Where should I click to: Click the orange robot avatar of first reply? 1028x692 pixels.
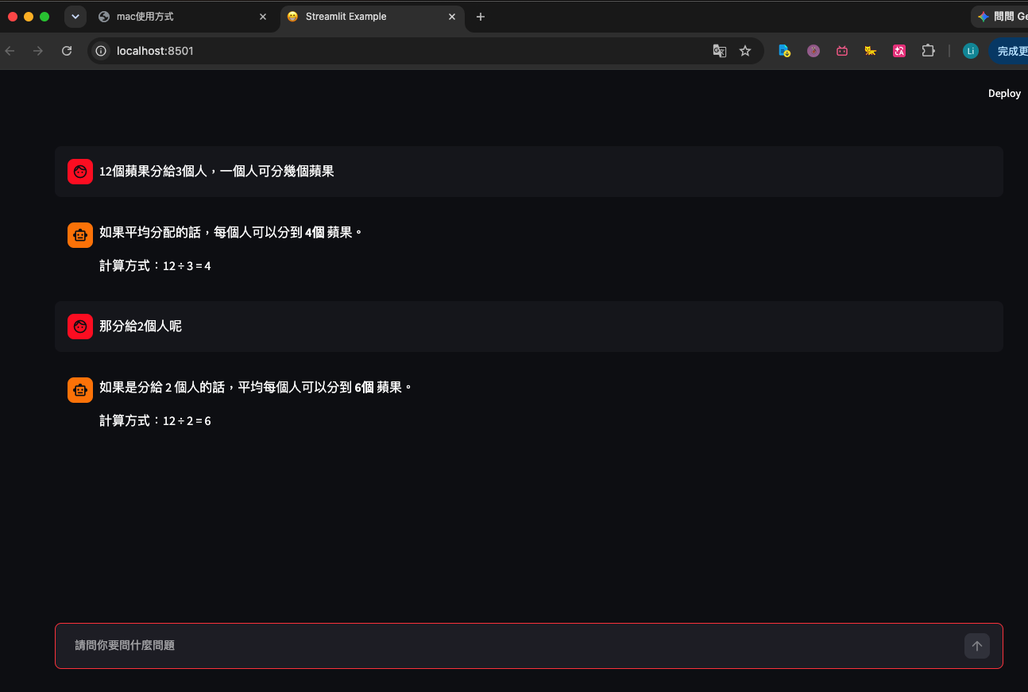point(80,235)
